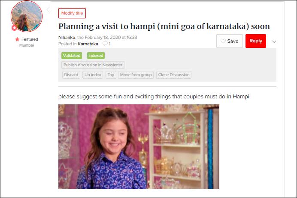Viewport: 297px width, 198px height.
Task: Click the heart icon in Save
Action: [x=223, y=41]
